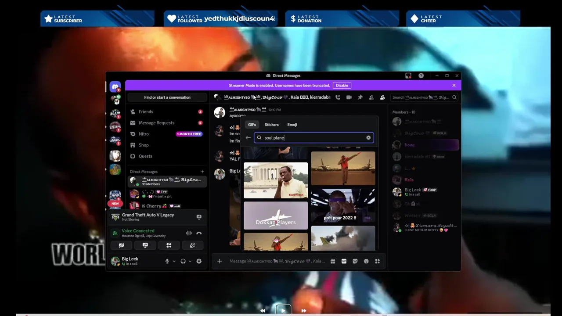
Task: Fast forward the background video
Action: point(303,311)
